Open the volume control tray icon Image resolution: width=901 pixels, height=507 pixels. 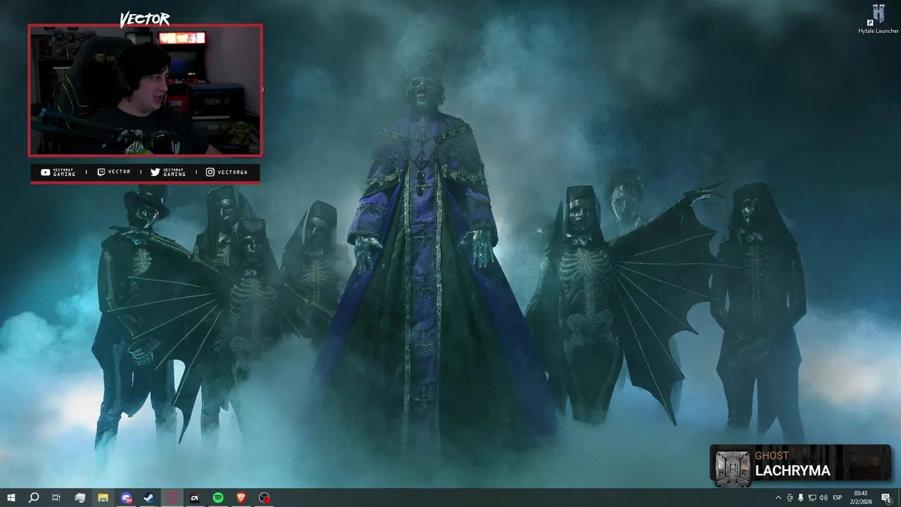coord(823,498)
